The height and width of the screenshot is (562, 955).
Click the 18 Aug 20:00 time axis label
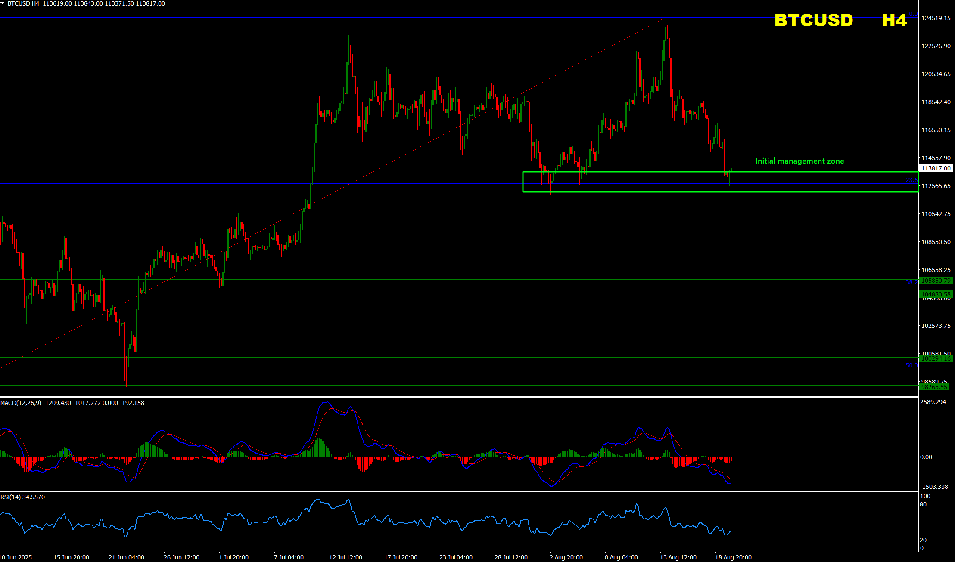(x=733, y=557)
